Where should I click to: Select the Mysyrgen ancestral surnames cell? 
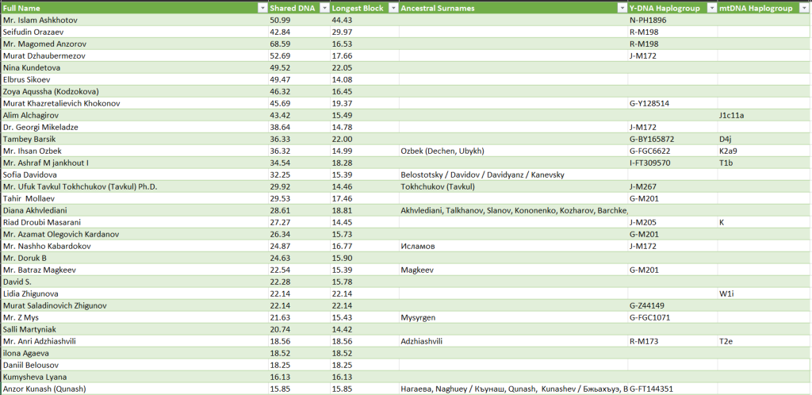point(420,317)
